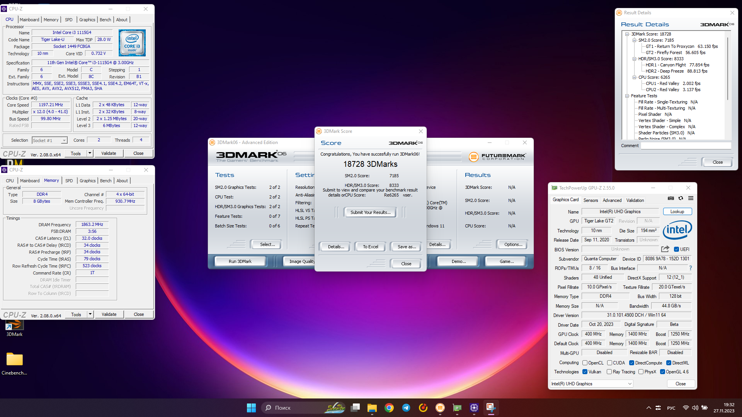This screenshot has height=417, width=742.
Task: Toggle the DirectML checkbox
Action: (669, 363)
